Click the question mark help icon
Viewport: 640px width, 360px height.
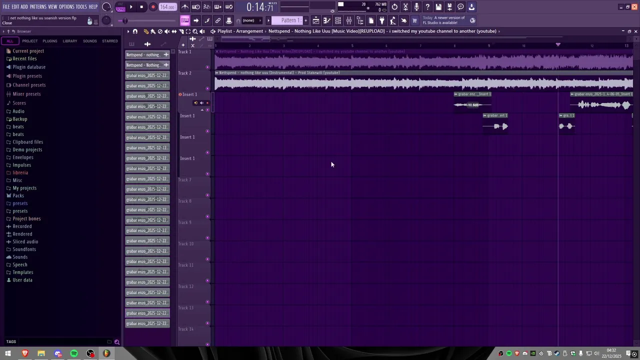(x=427, y=7)
